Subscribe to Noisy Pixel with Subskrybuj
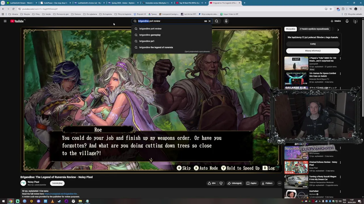 pos(57,183)
